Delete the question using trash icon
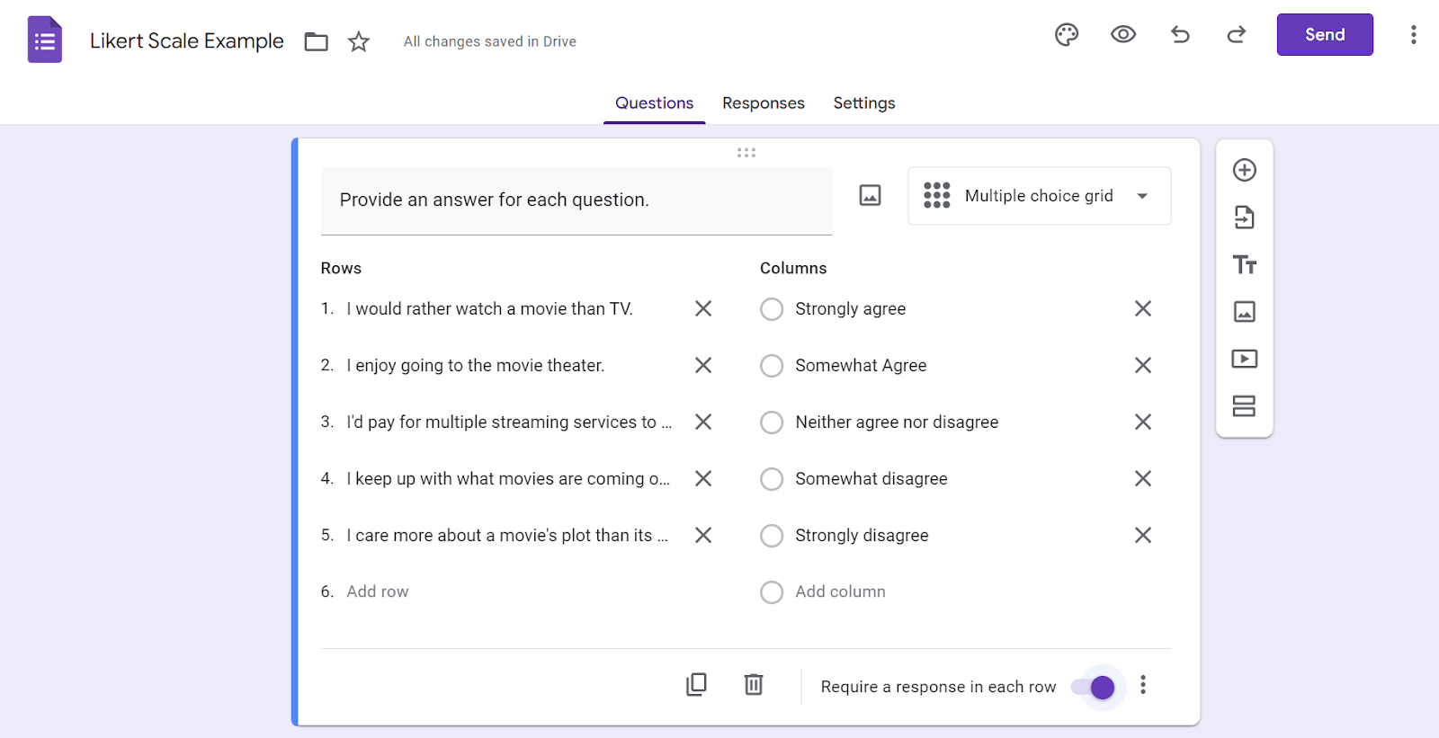The height and width of the screenshot is (738, 1439). click(754, 685)
